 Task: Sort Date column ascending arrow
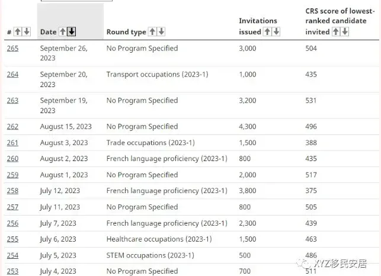(x=63, y=31)
